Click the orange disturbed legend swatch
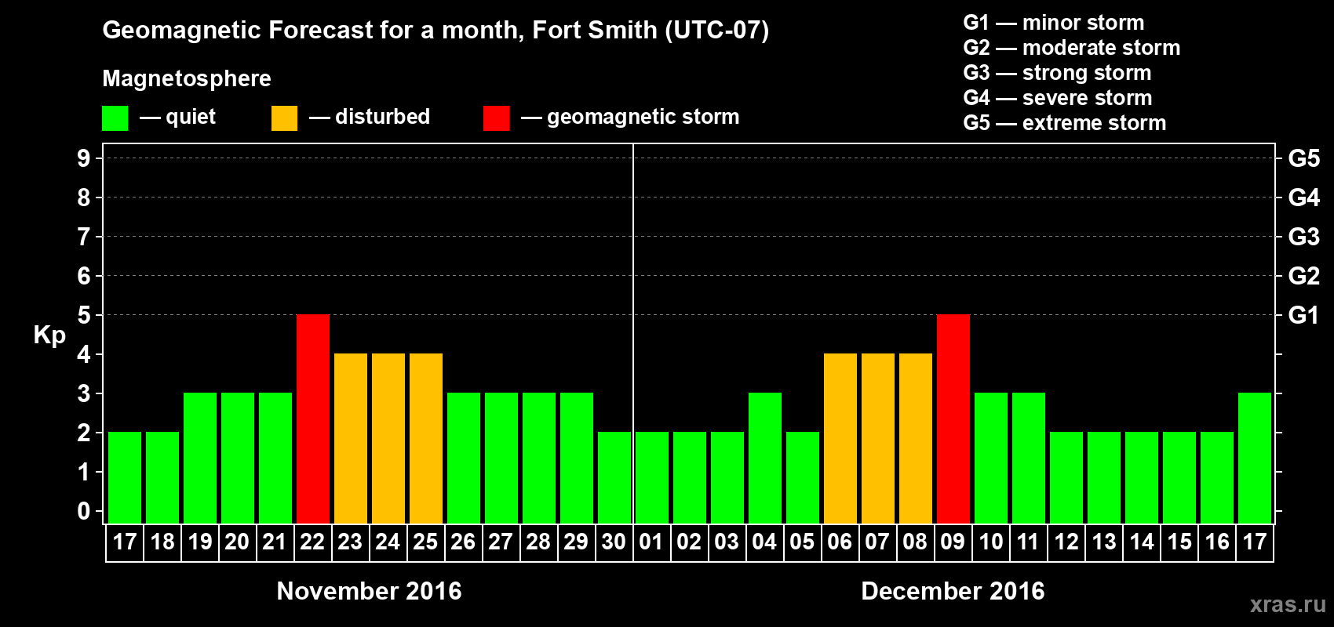 tap(284, 118)
